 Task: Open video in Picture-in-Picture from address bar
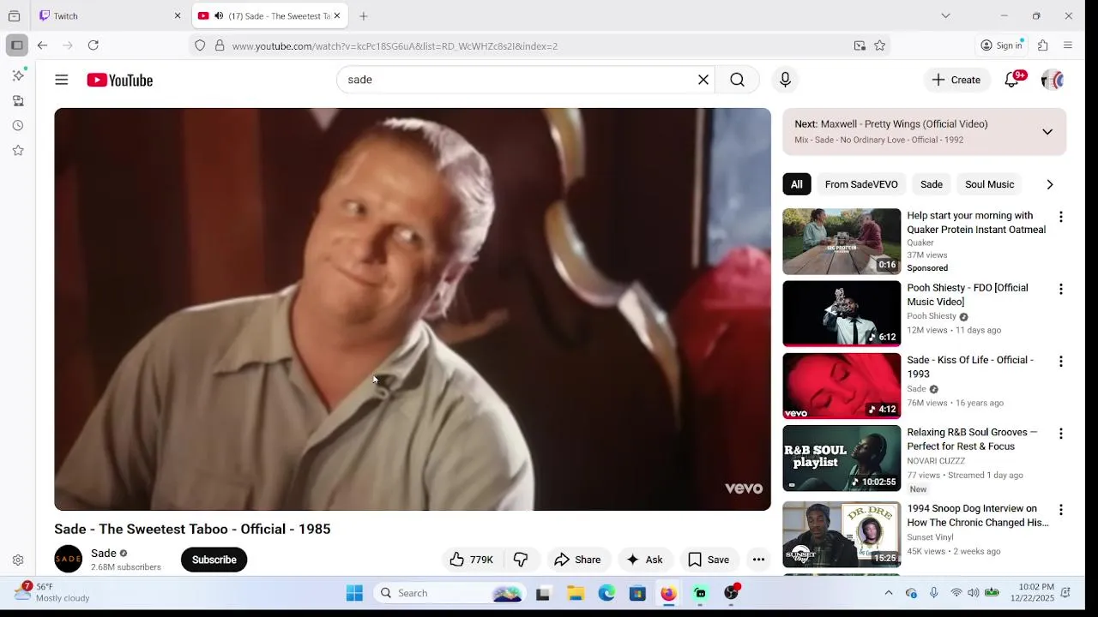pyautogui.click(x=860, y=45)
